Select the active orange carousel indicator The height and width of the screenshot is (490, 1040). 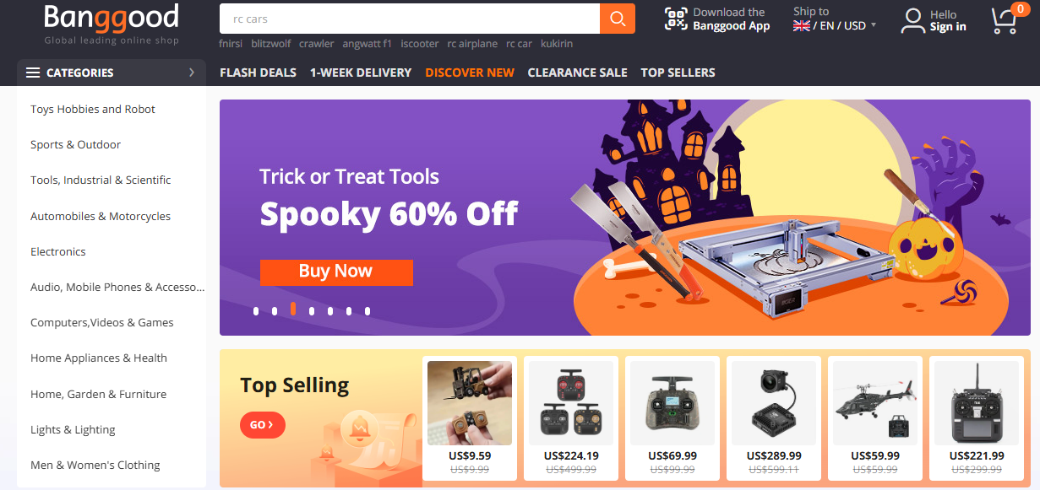pos(293,309)
